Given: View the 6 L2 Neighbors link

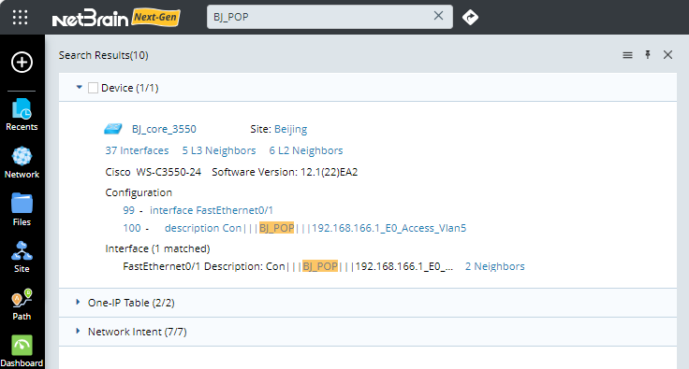Looking at the screenshot, I should pyautogui.click(x=306, y=150).
